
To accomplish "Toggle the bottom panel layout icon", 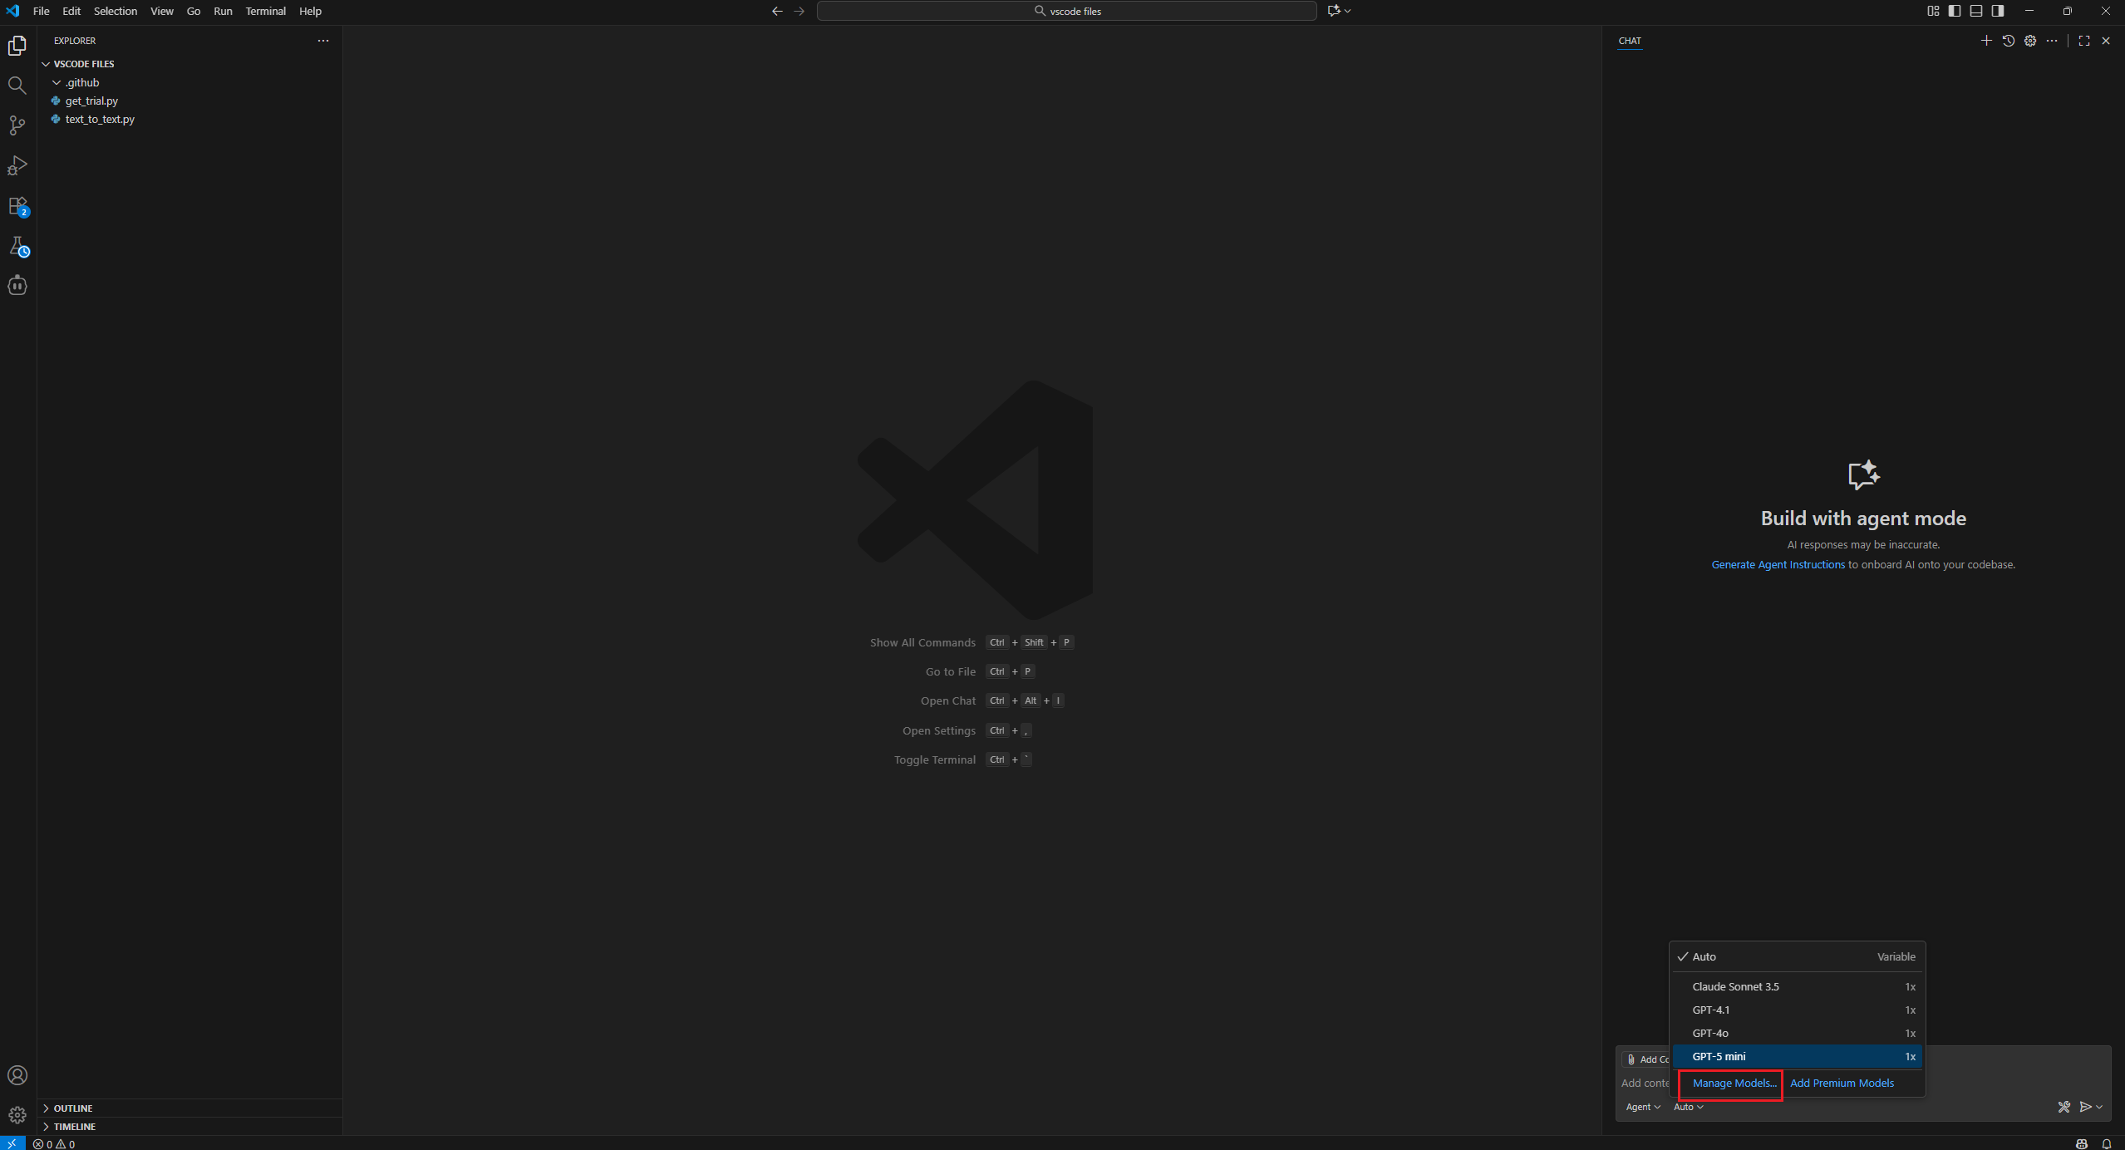I will click(1976, 11).
